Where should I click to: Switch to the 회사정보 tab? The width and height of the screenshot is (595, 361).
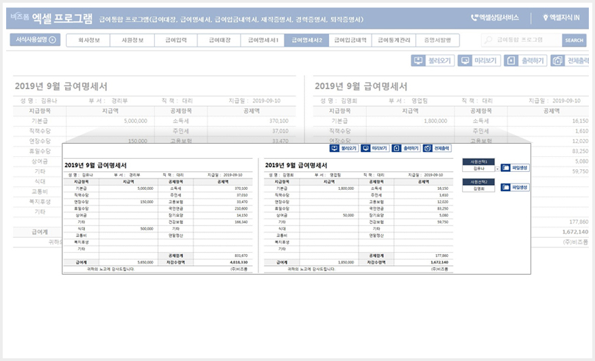tap(88, 40)
